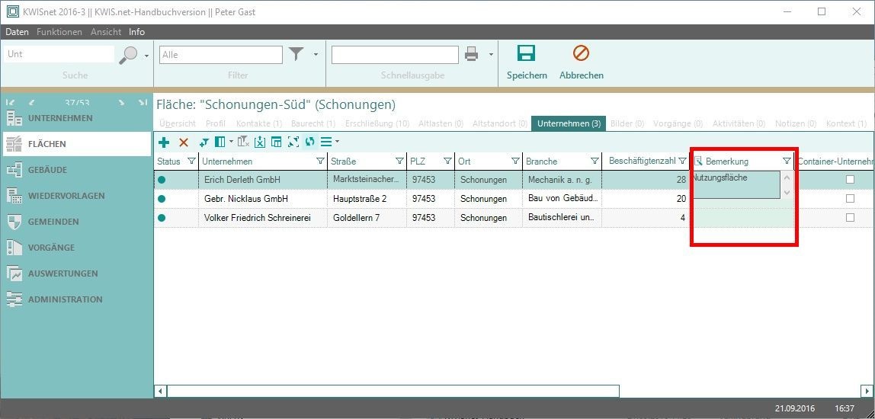Click the Excel export icon in grid toolbar
This screenshot has height=419, width=875.
(260, 142)
